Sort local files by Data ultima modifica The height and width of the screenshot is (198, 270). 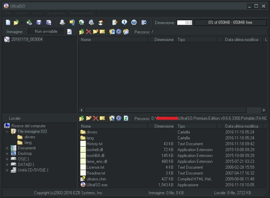[243, 126]
